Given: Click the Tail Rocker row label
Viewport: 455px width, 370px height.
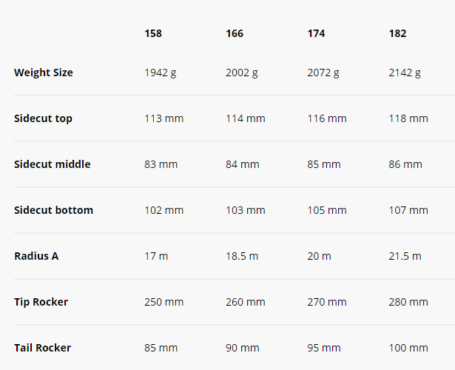Looking at the screenshot, I should coord(42,348).
